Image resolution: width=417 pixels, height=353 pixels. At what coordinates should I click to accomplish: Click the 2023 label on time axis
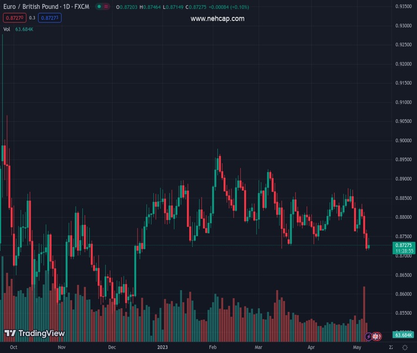(163, 347)
